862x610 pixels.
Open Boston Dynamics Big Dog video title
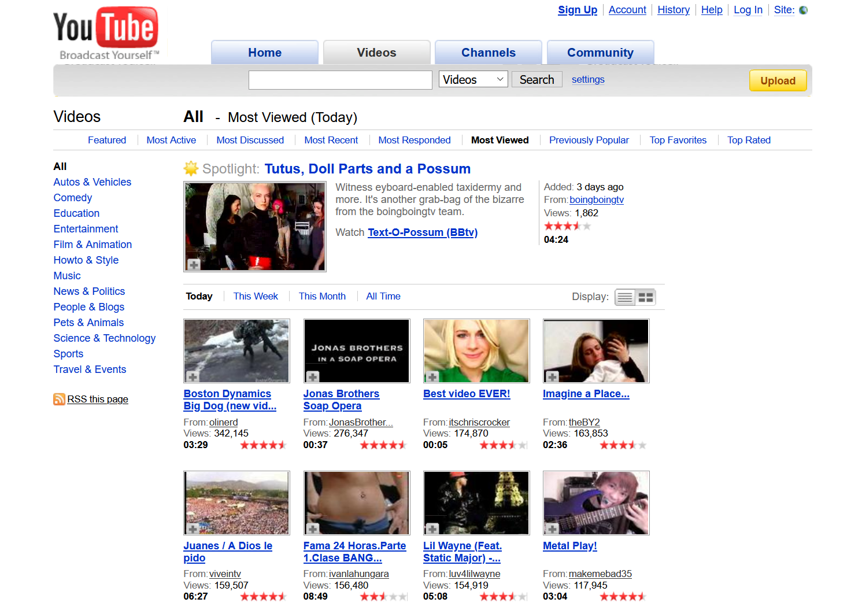tap(230, 400)
